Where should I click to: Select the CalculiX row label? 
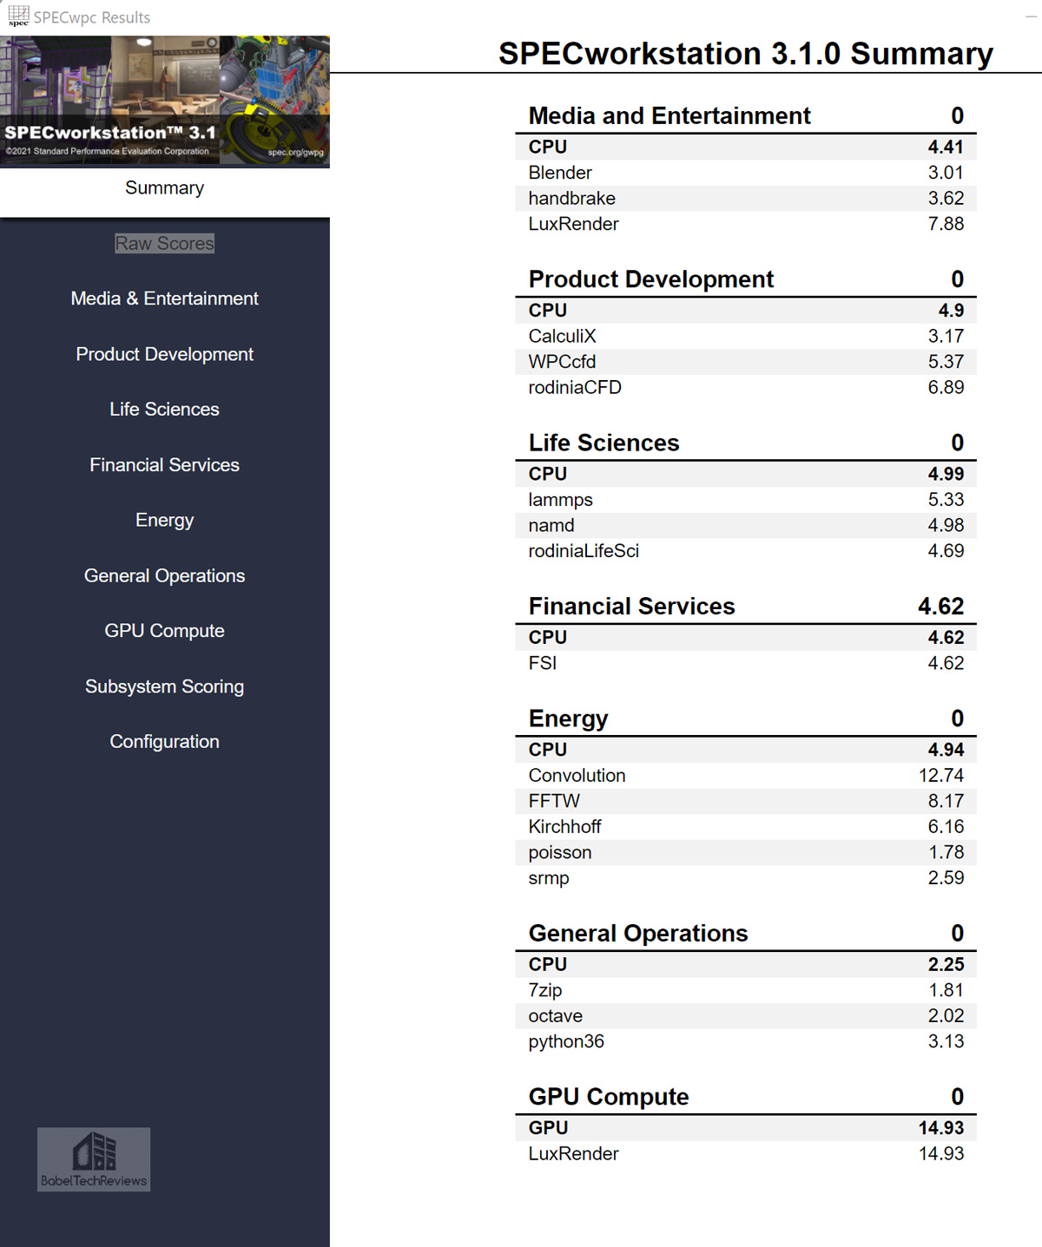(563, 337)
